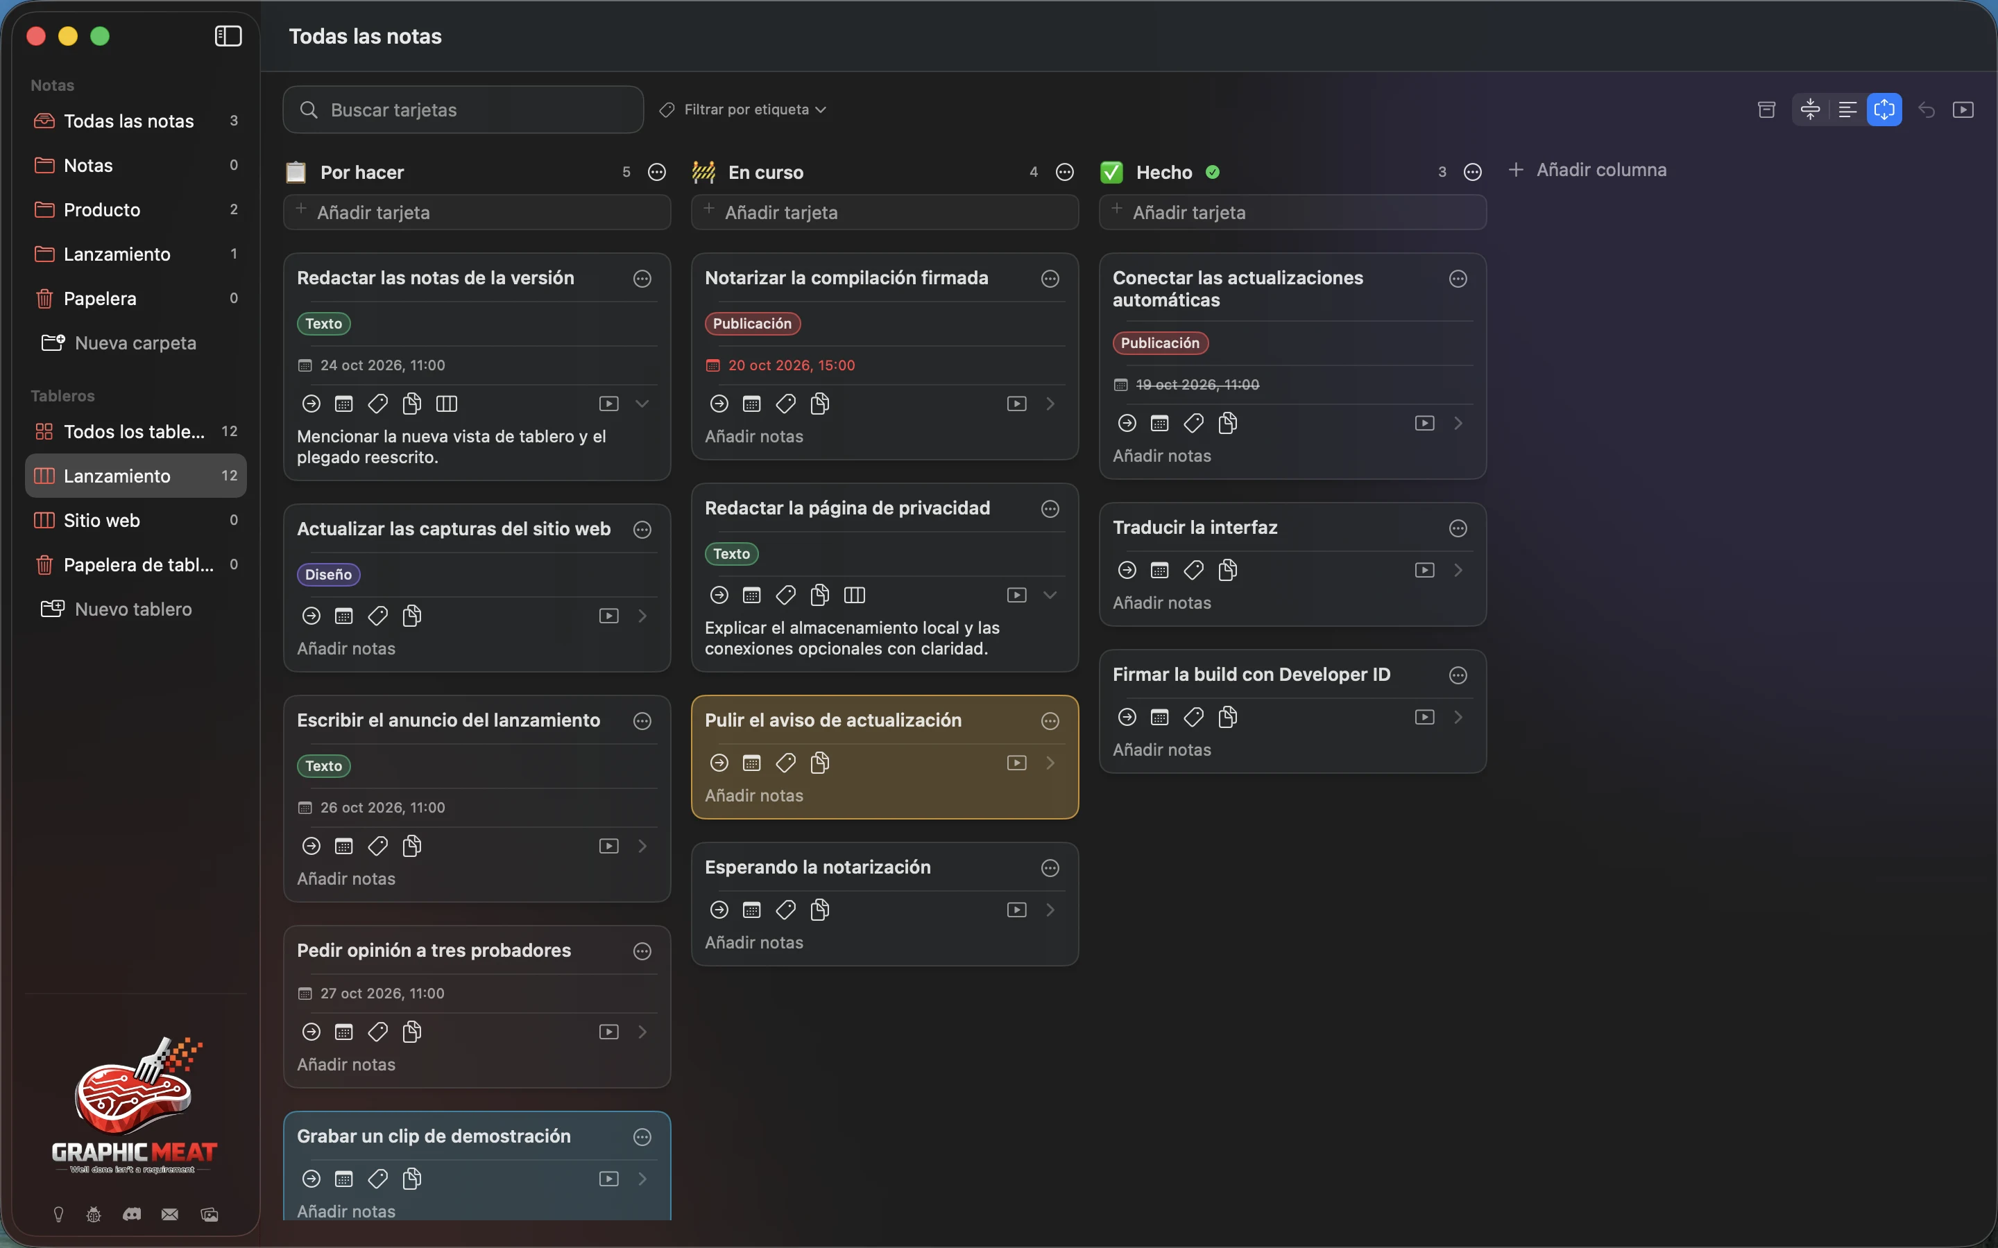Click board columns icon on Redactar las notas card

coord(447,404)
